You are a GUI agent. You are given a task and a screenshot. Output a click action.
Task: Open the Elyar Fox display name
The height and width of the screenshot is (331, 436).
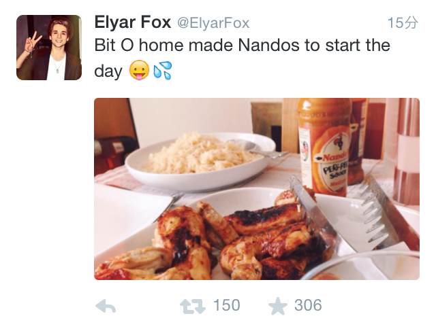coord(133,22)
